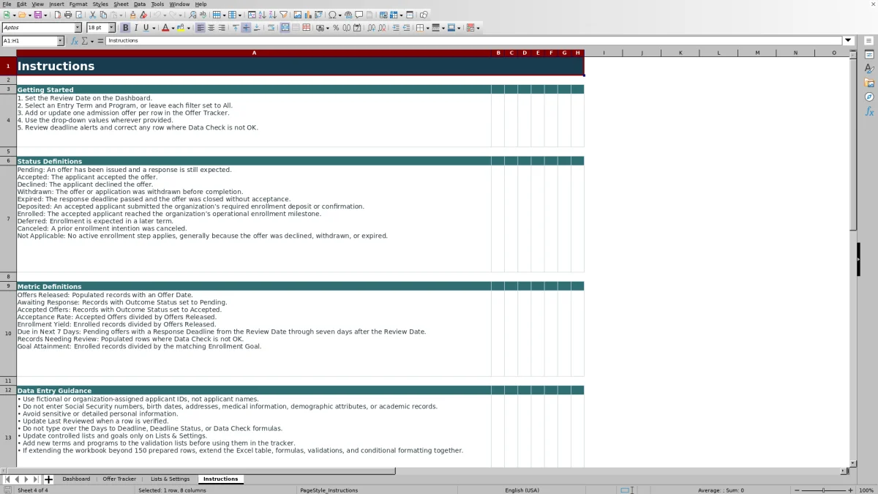
Task: Toggle Italic formatting
Action: pyautogui.click(x=135, y=28)
